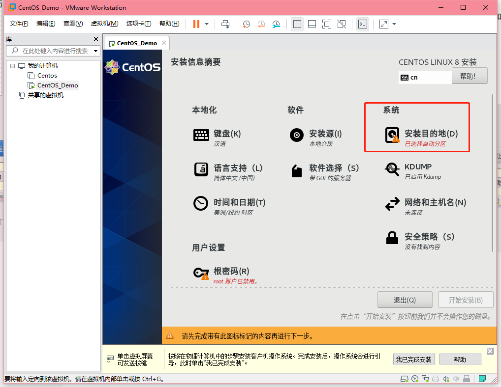The image size is (501, 387).
Task: Open 安装目的地(D) installation destination
Action: [x=421, y=138]
